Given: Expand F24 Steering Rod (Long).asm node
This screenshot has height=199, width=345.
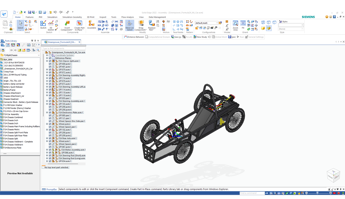Looking at the screenshot, I should 47,158.
